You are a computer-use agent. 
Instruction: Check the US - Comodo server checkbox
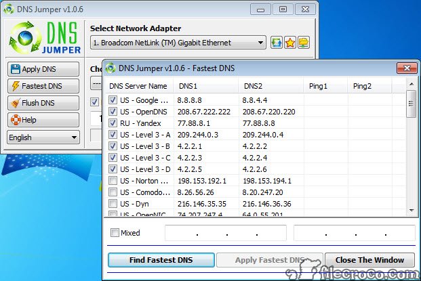click(113, 192)
